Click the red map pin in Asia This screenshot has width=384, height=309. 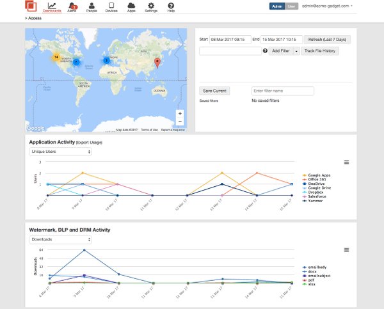pyautogui.click(x=157, y=63)
